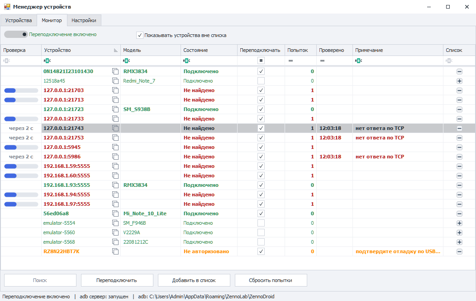476x301 pixels.
Task: Select the Монитор tab
Action: coord(52,20)
